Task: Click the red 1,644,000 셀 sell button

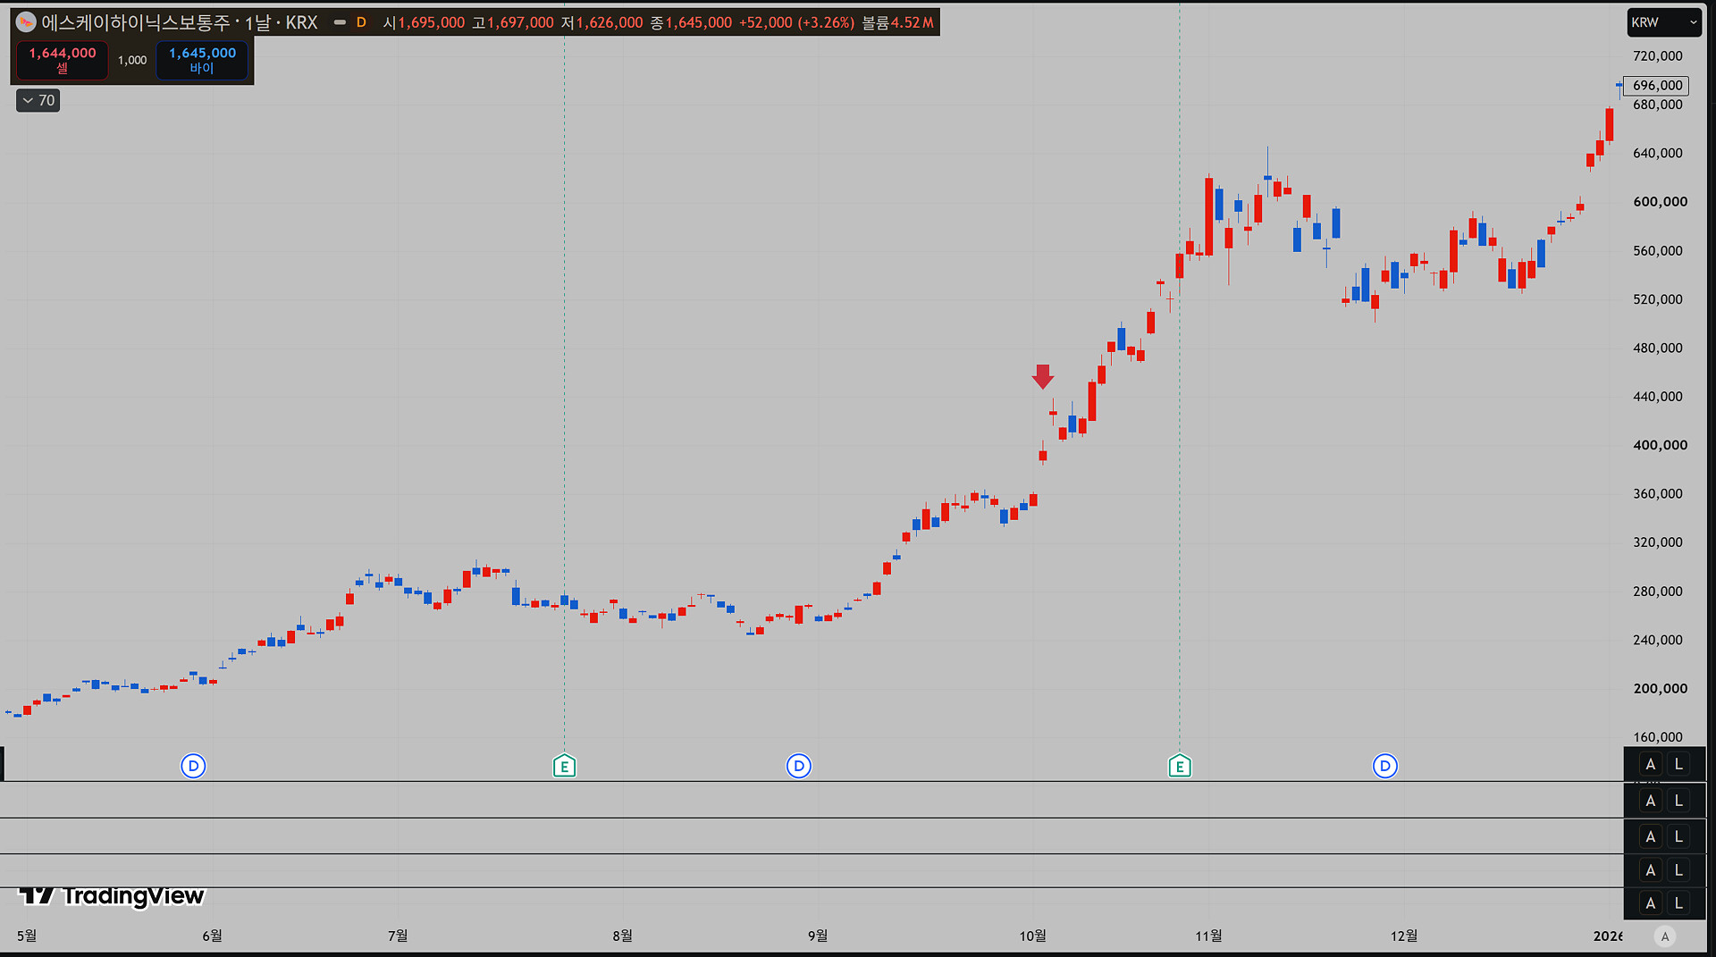Action: tap(63, 60)
